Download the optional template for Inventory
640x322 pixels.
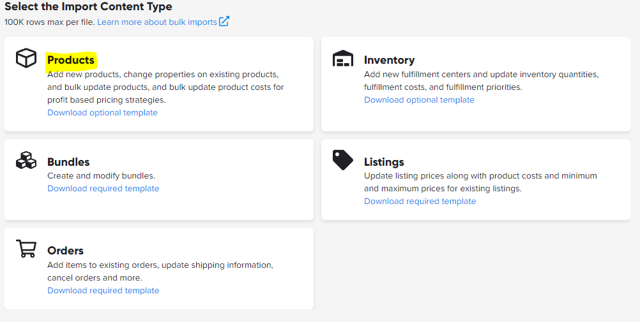419,100
